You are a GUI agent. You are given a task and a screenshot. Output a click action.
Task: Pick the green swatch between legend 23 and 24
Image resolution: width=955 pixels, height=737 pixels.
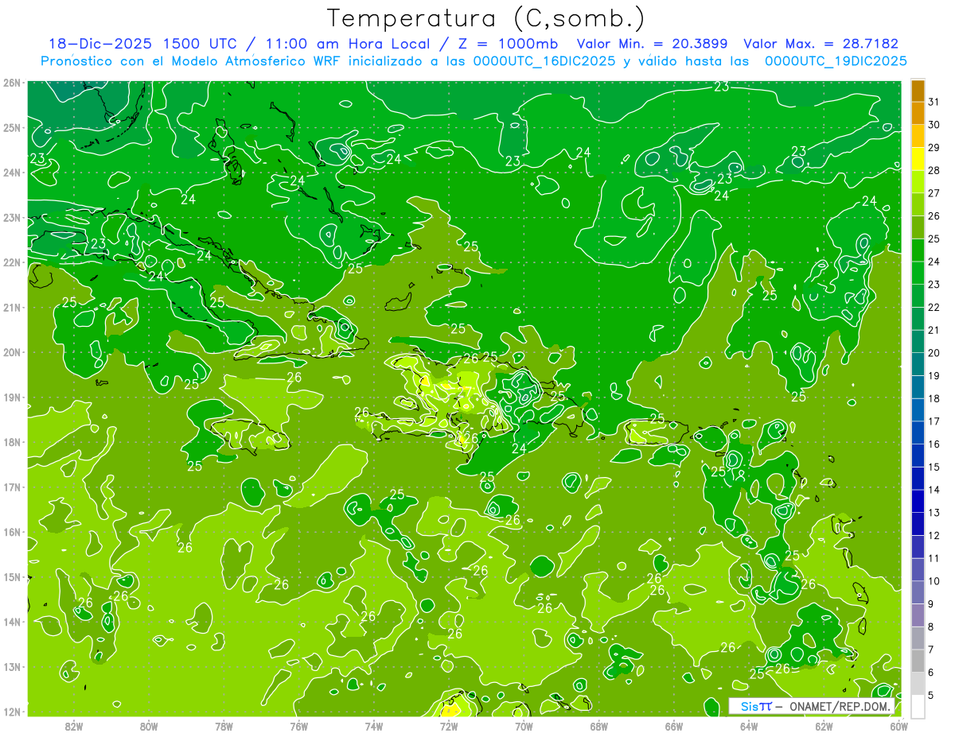coord(918,273)
